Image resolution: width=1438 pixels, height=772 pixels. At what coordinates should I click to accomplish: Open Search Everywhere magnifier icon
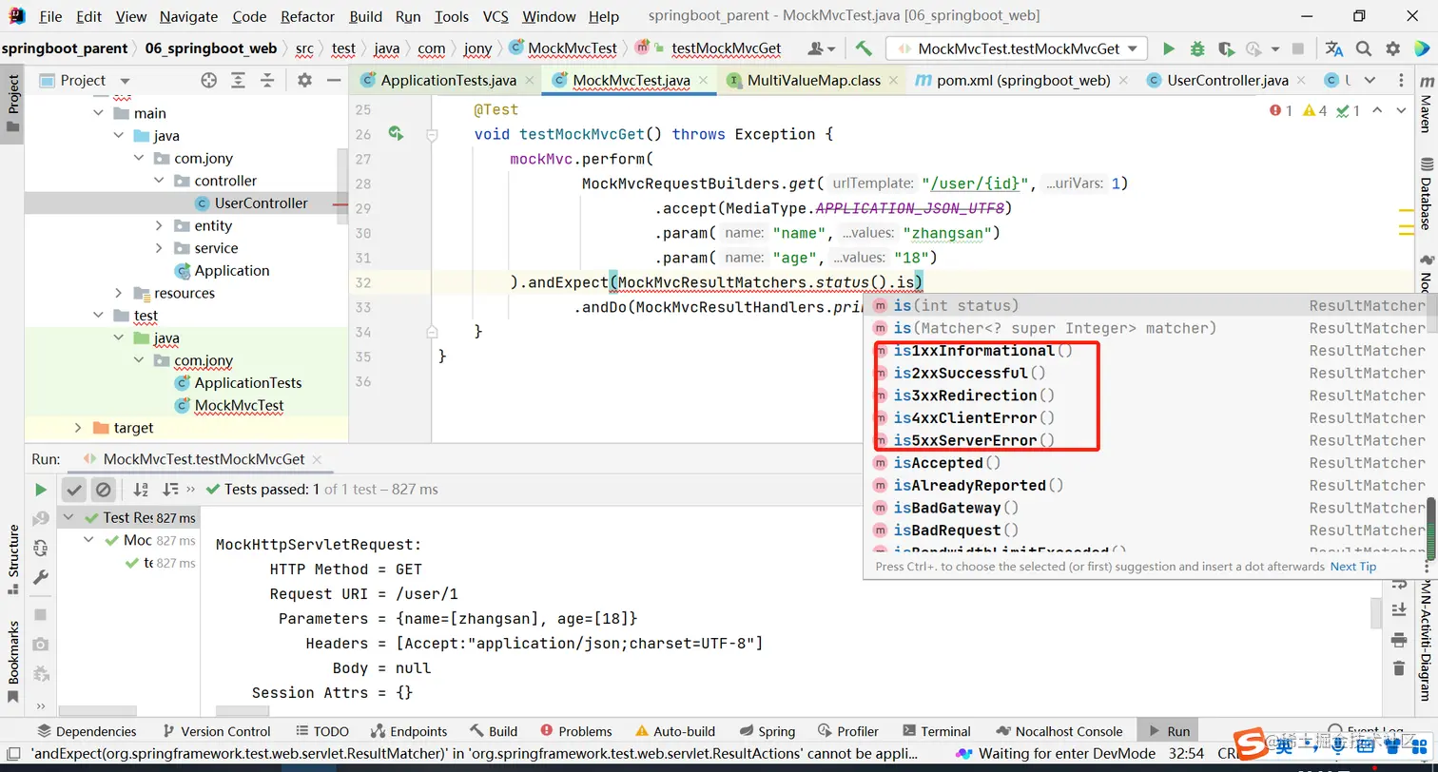(1364, 48)
